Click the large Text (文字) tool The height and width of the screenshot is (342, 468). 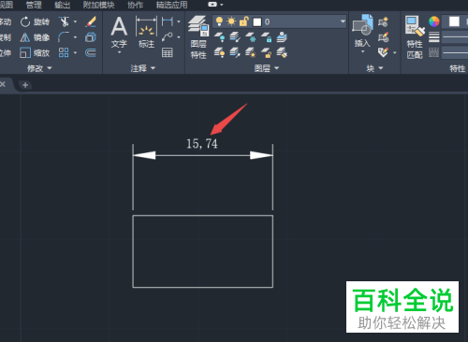pyautogui.click(x=119, y=32)
